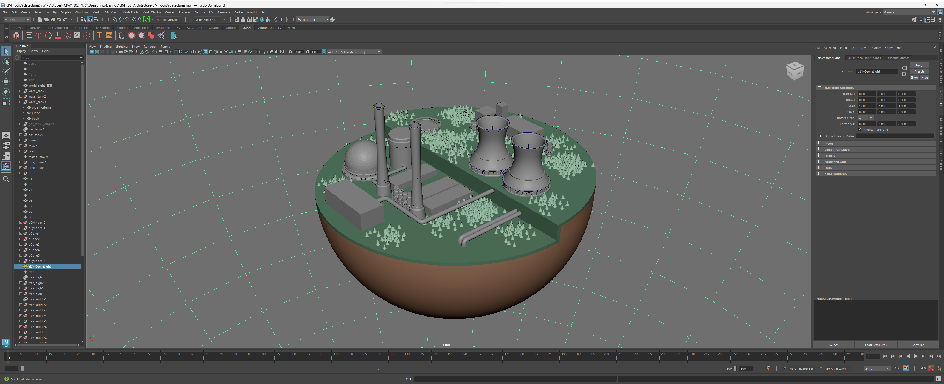This screenshot has height=384, width=944.
Task: Select the Lasso tool in the toolbox
Action: (x=6, y=61)
